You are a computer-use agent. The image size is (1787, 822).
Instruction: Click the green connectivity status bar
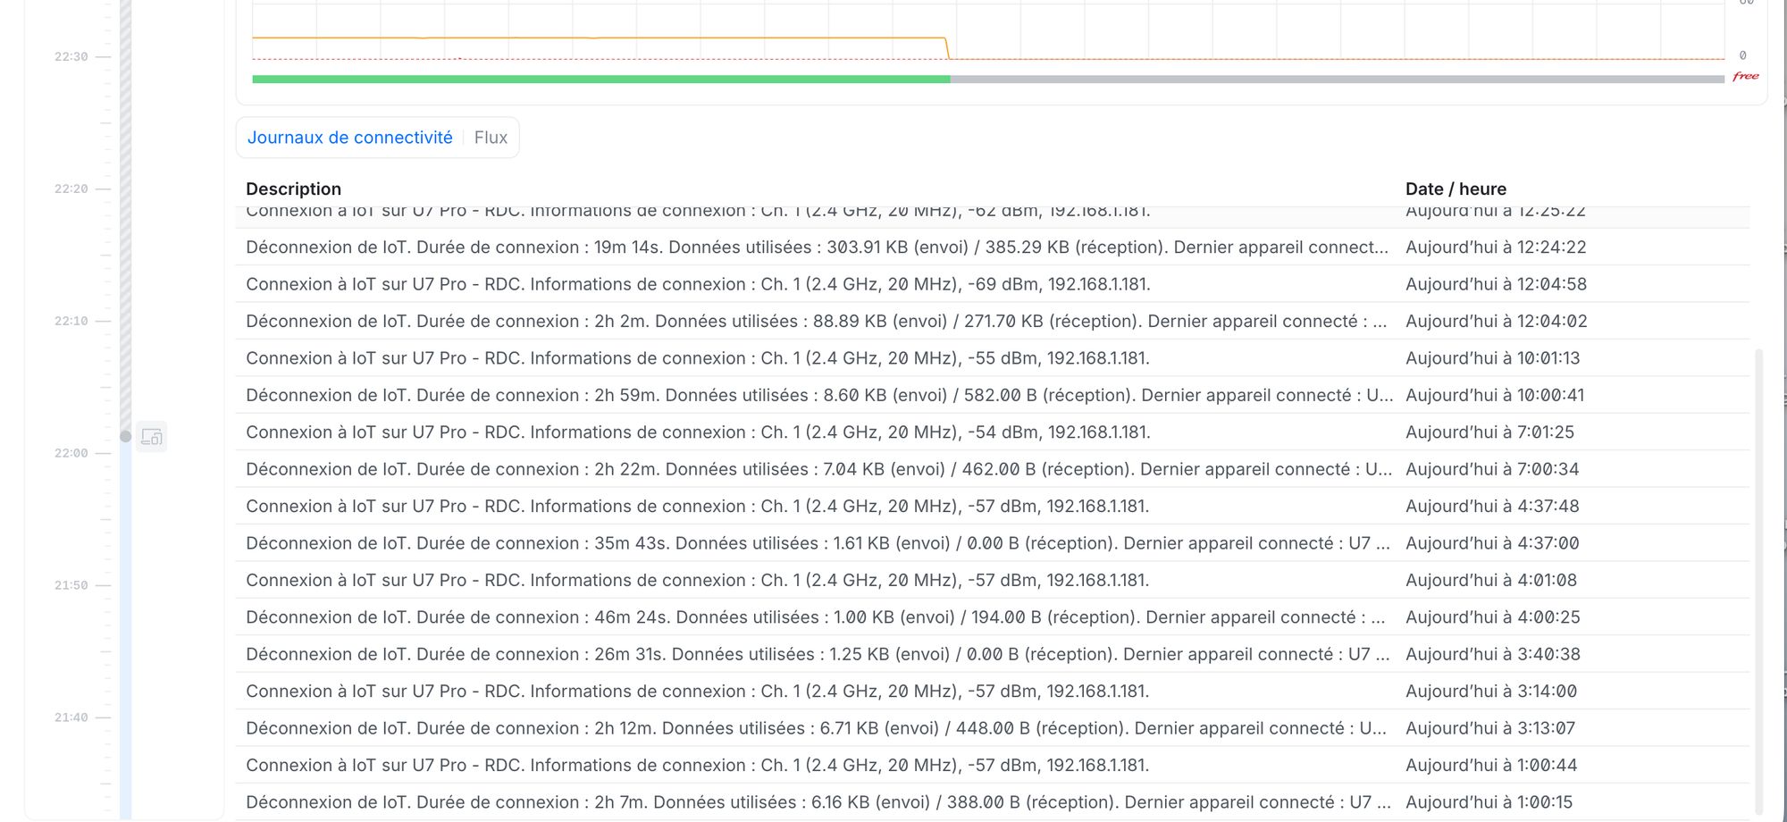coord(600,80)
